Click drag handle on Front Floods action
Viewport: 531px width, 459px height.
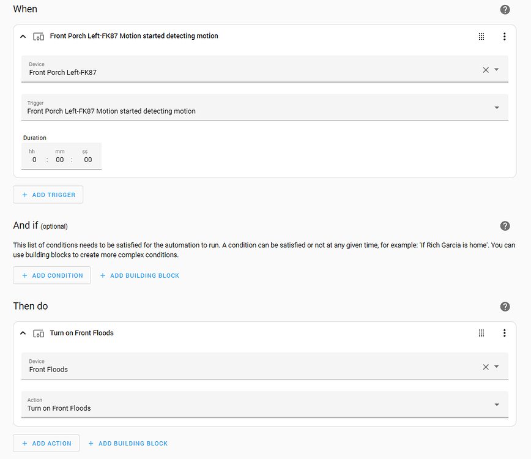click(x=481, y=333)
